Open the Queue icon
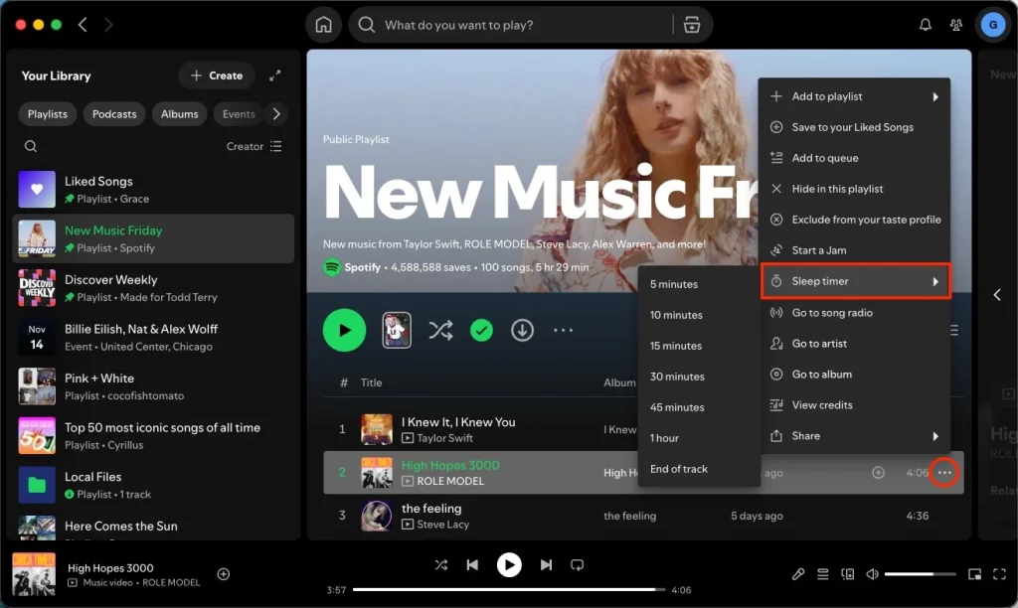Viewport: 1018px width, 608px height. pyautogui.click(x=822, y=574)
